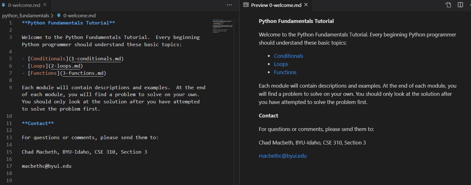Screen dimensions: 471x185
Task: Click the 3-functions.md link in editor
Action: pyautogui.click(x=83, y=73)
